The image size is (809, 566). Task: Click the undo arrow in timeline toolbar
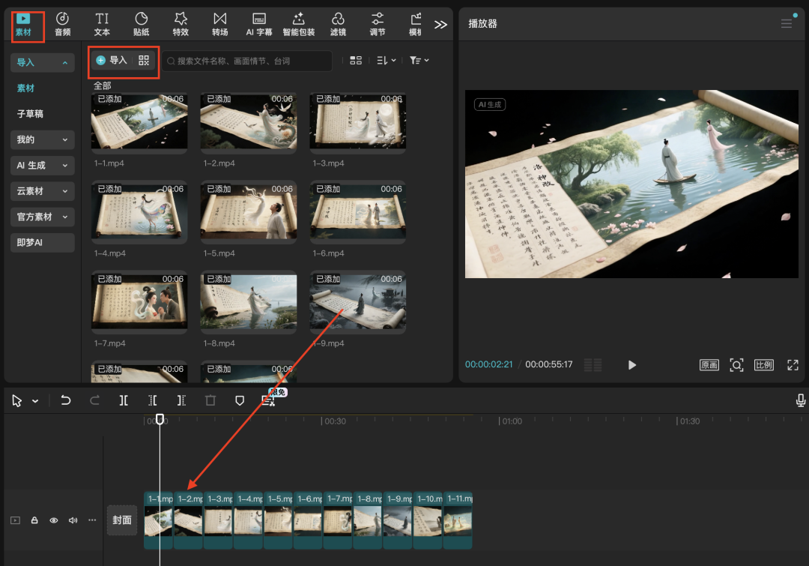coord(66,401)
